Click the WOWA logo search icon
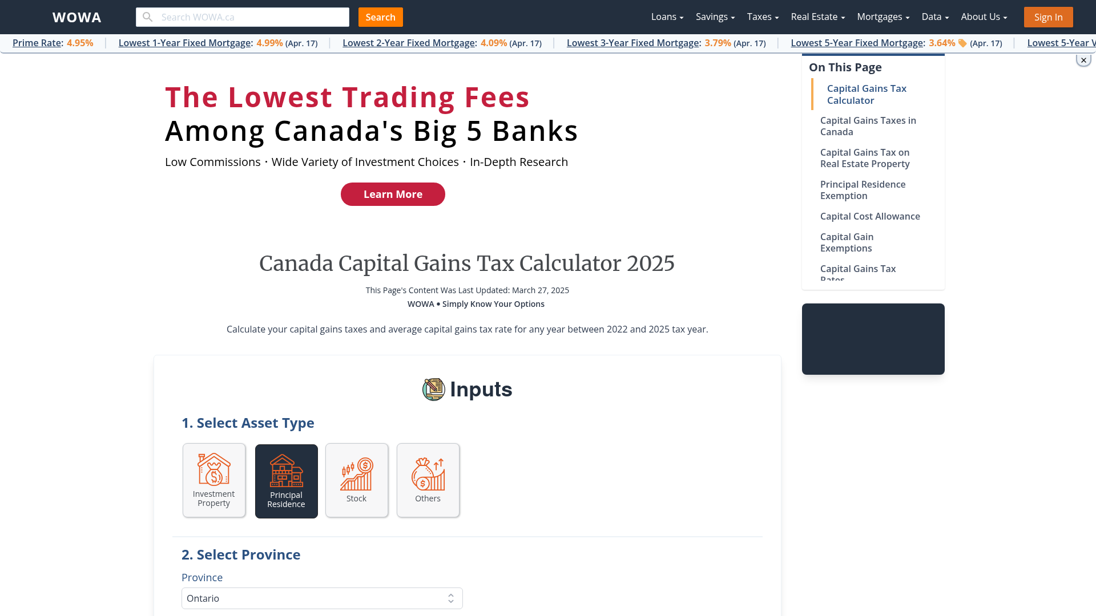Viewport: 1096px width, 616px height. point(147,17)
